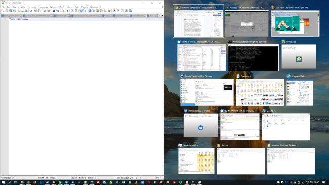Click the Zoom Out icon in Notepad++ toolbar
The image size is (329, 185).
click(67, 11)
